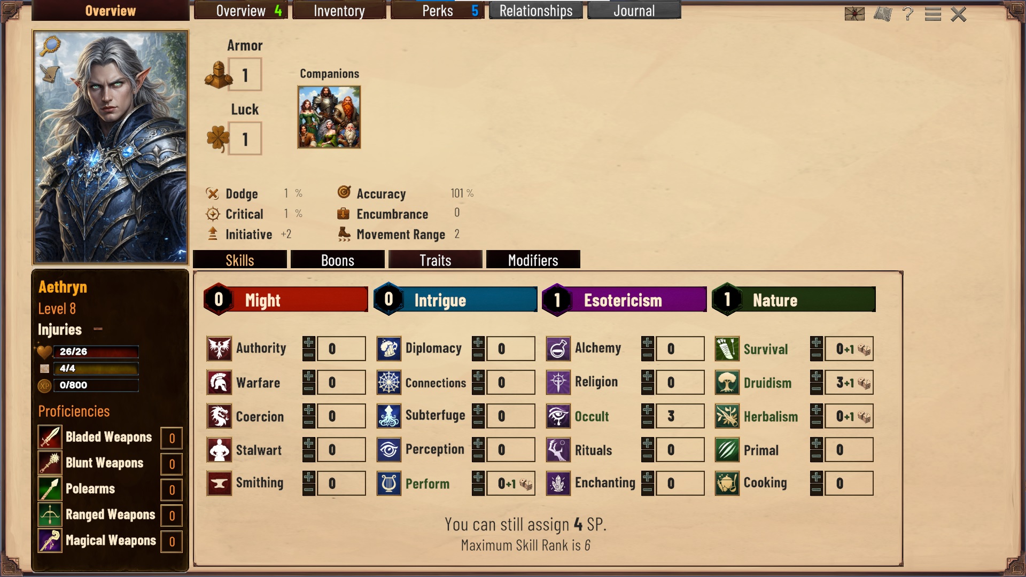Image resolution: width=1026 pixels, height=577 pixels.
Task: Click the health bar showing 26/26
Action: 96,352
